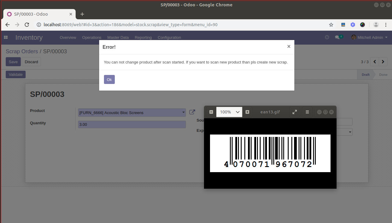Go to the Scrap Orders breadcrumb
Viewport: 392px width, 223px height.
point(22,51)
